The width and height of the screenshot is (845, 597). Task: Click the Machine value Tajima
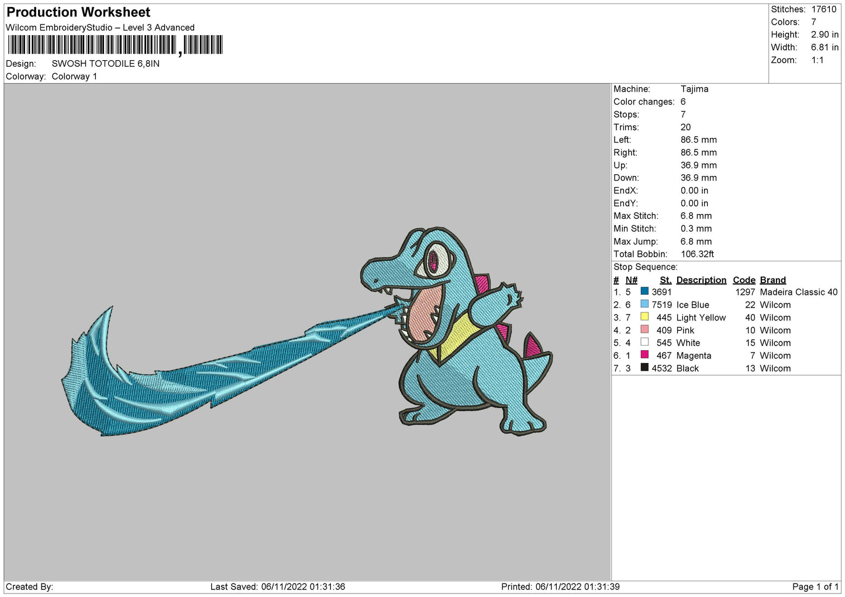click(694, 89)
